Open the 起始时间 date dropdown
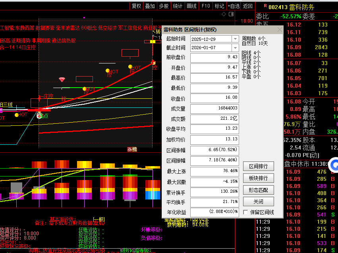Screen dimensions: 338x253 [235, 39]
